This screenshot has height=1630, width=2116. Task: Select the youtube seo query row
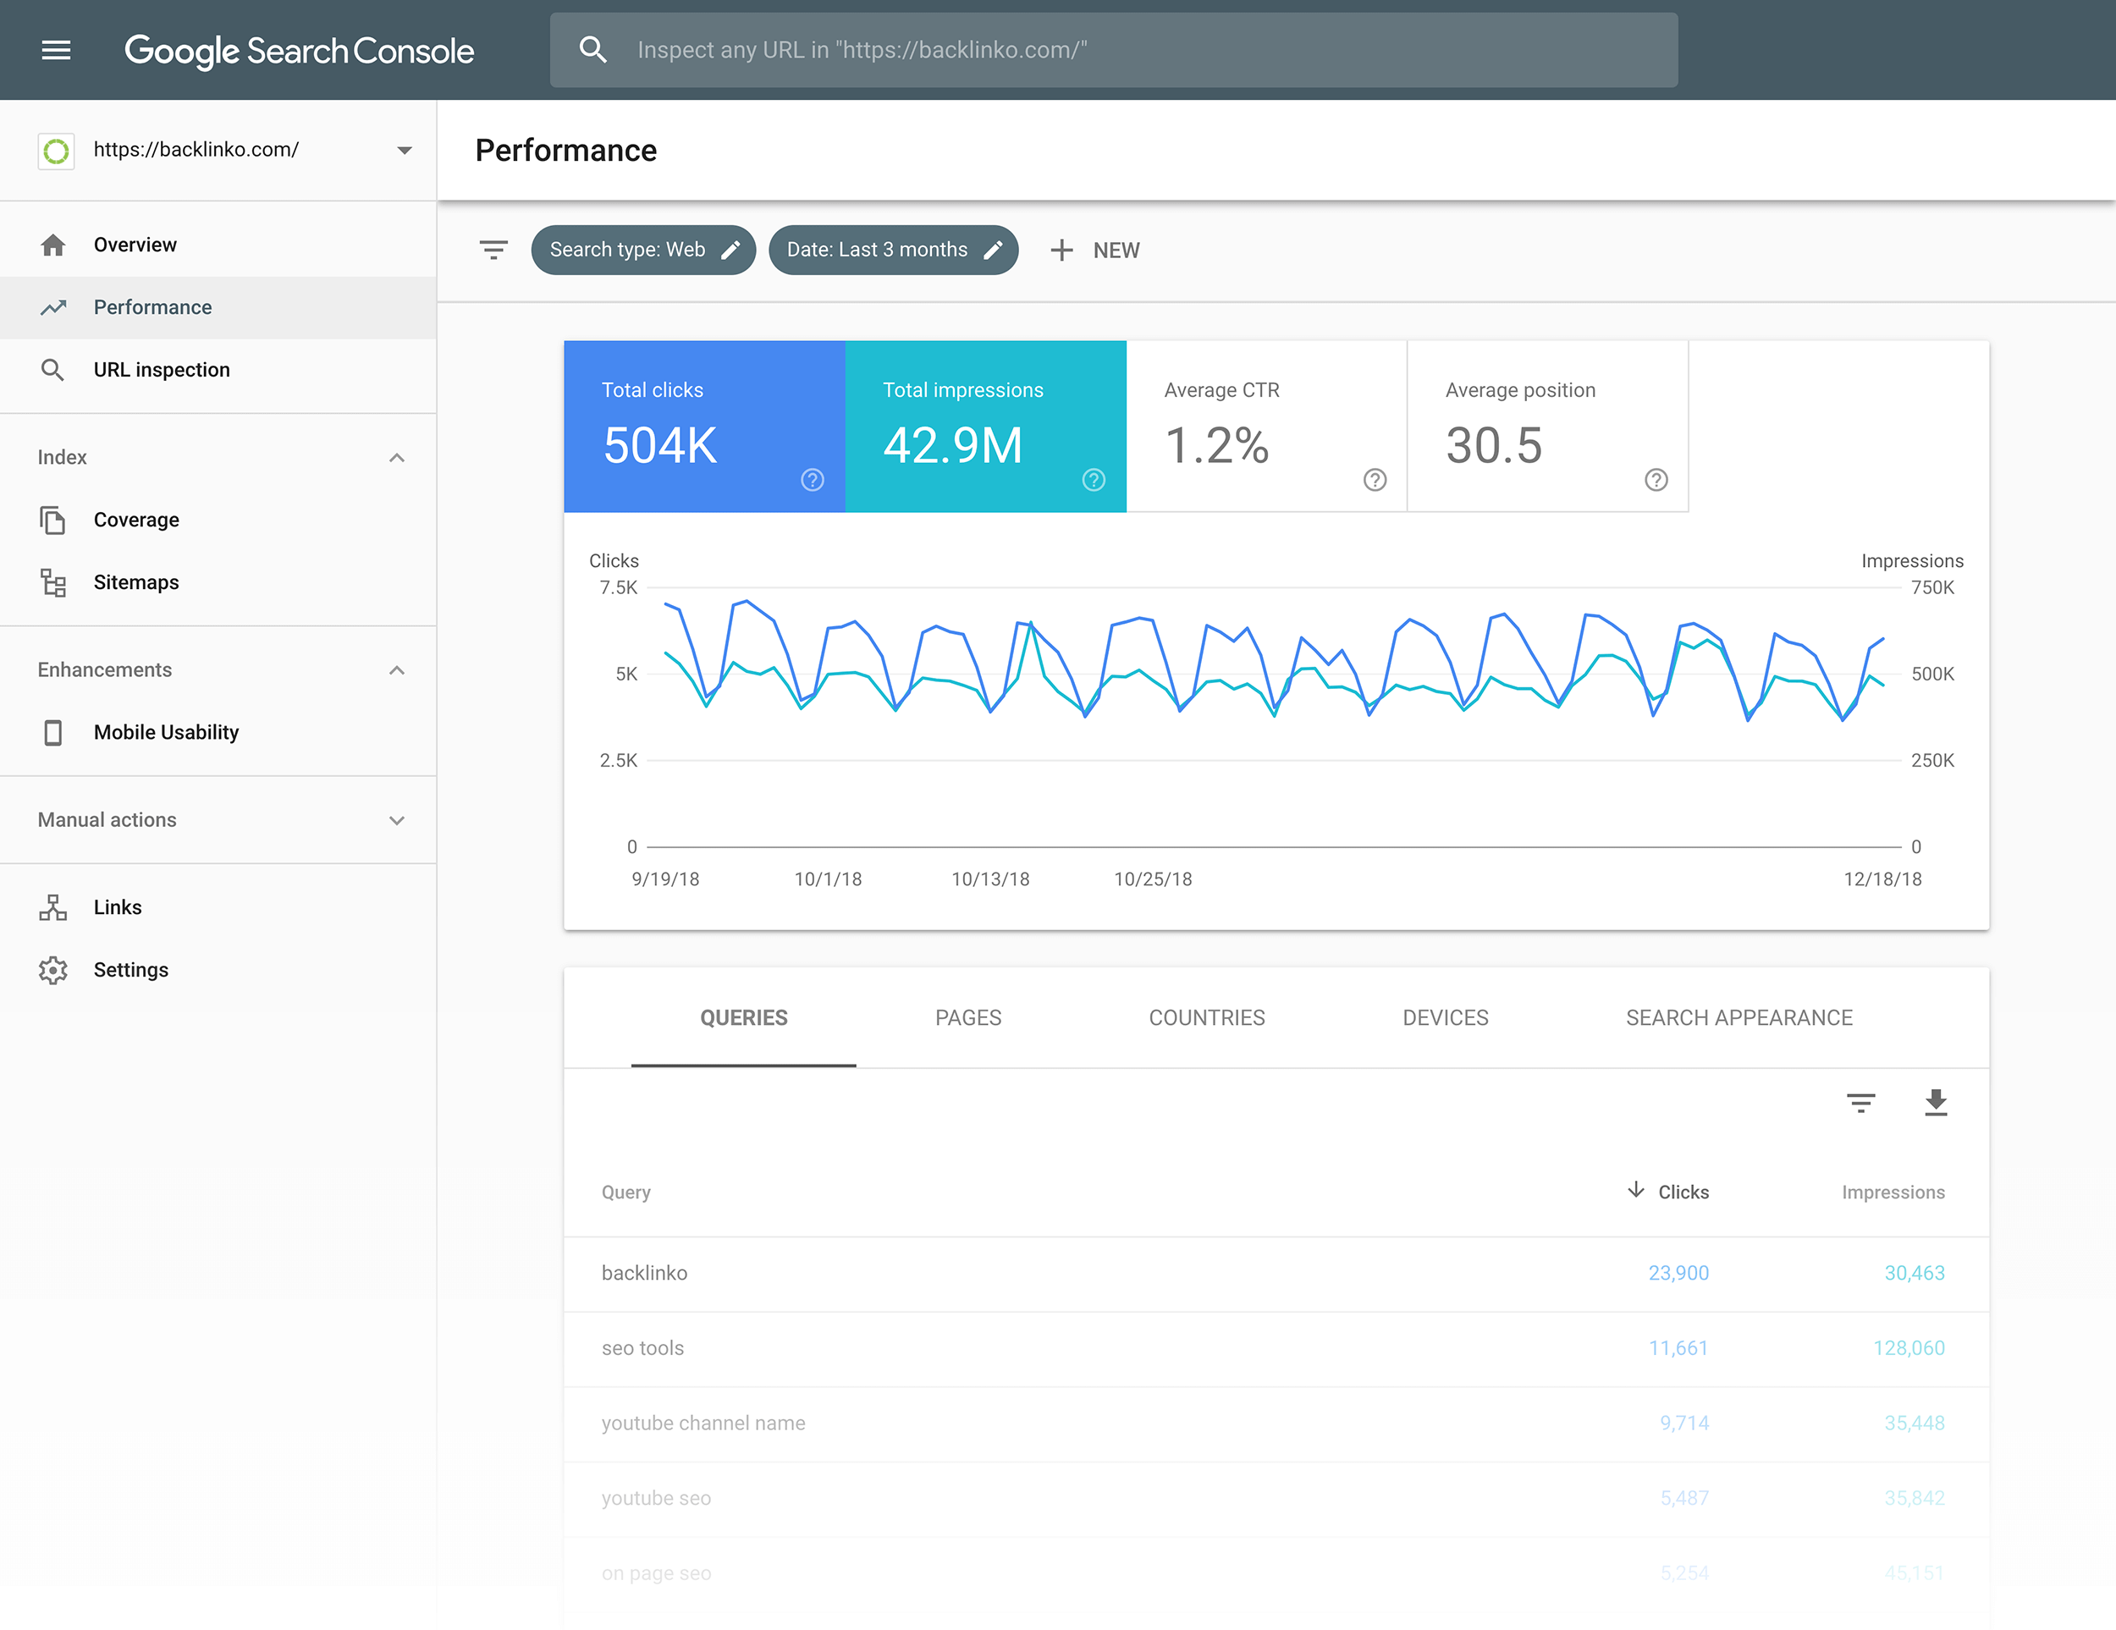(1276, 1498)
